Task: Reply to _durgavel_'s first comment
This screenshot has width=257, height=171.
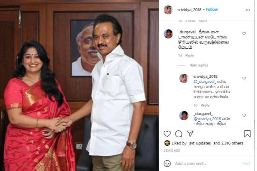Action: point(189,56)
